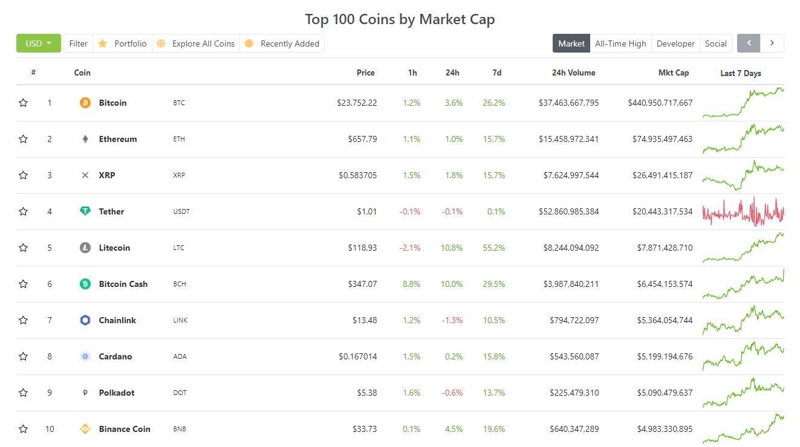Open Tether's red 7-day sparkline chart
Viewport: 800px width, 447px height.
coord(743,211)
